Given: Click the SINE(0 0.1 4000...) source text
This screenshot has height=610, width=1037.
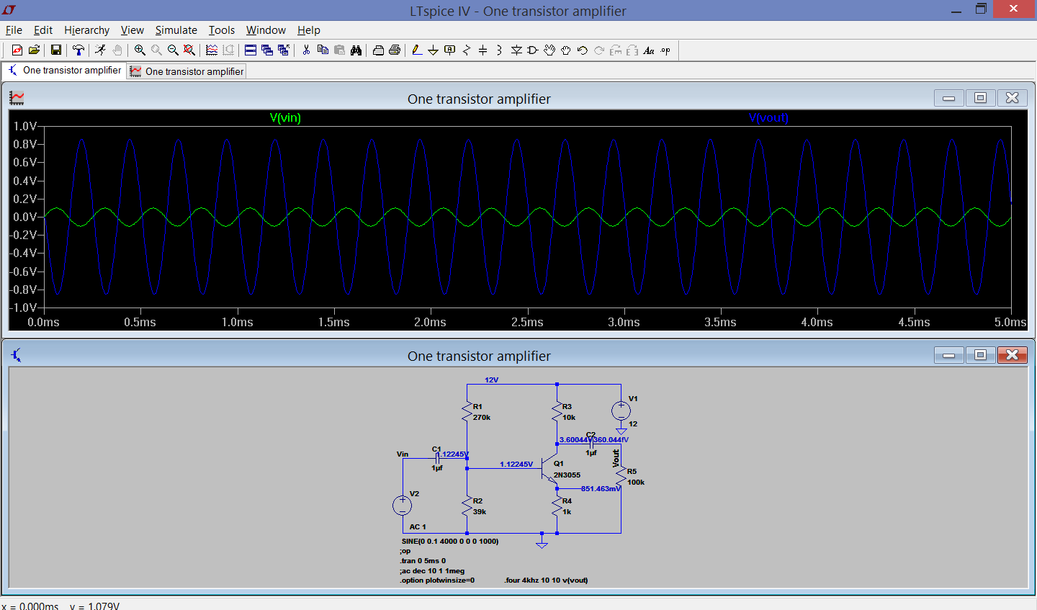Looking at the screenshot, I should click(x=450, y=542).
